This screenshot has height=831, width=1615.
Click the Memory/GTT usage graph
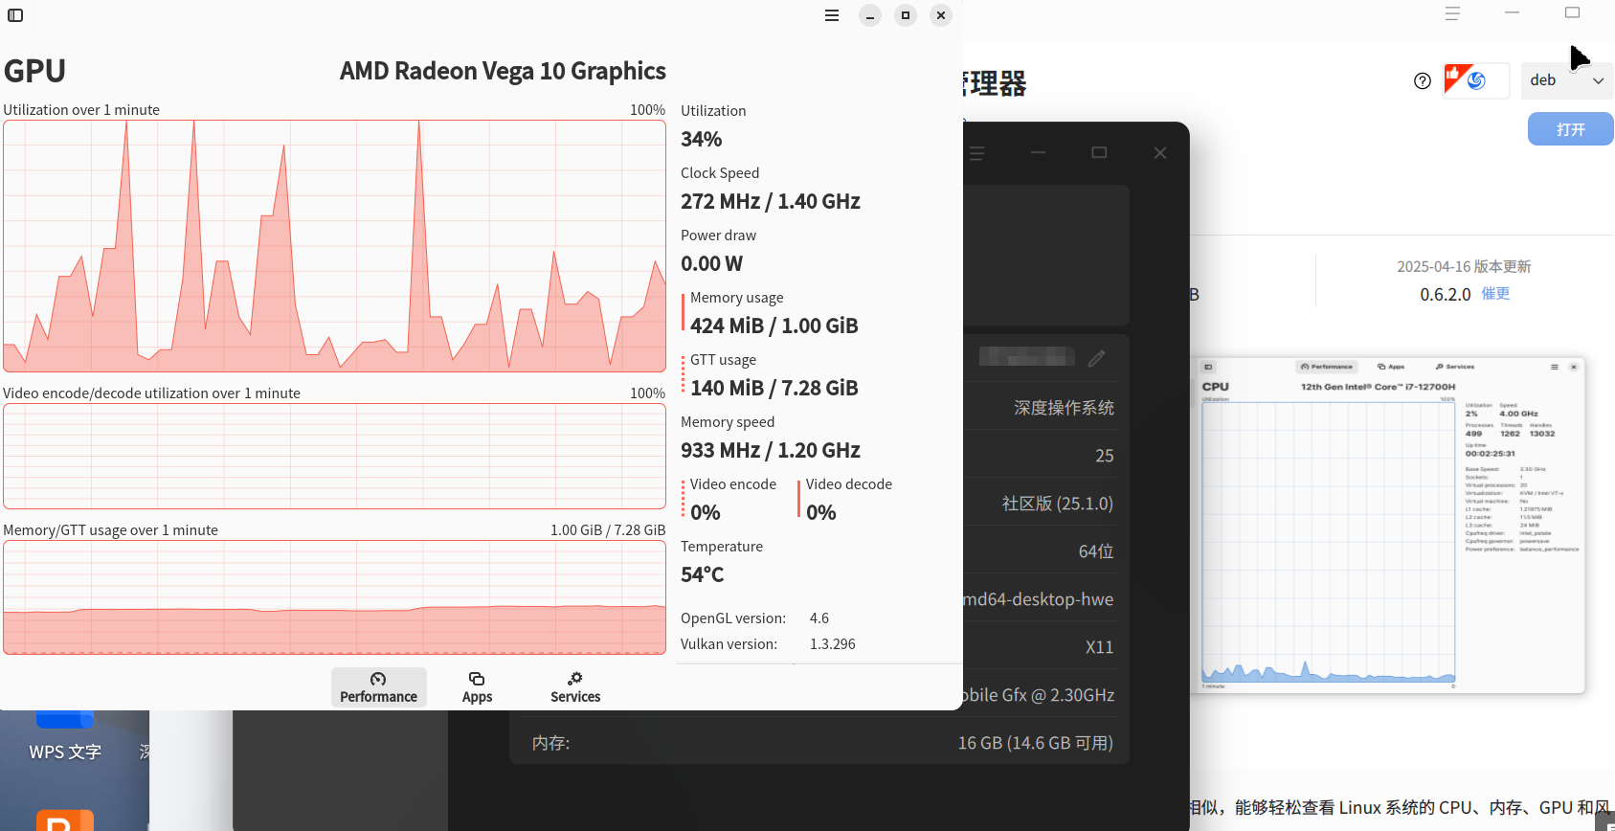(334, 597)
